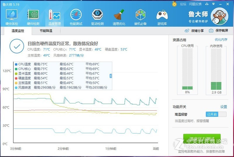
Task: Toggle CPU核心 green legend swatch
Action: tap(16, 69)
